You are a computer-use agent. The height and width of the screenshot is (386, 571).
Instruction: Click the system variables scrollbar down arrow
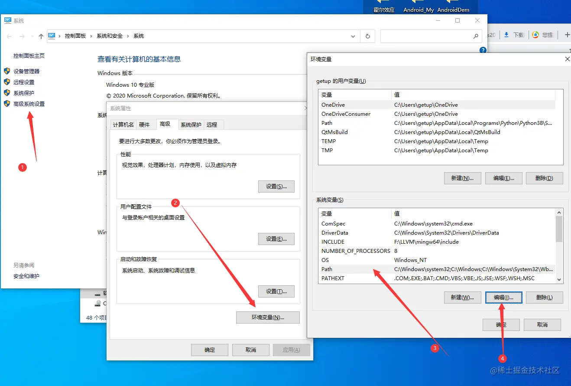pyautogui.click(x=559, y=280)
